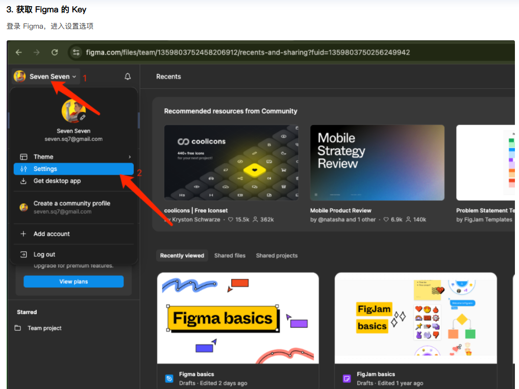Open the notifications bell
Screen dimensions: 519x389
[x=128, y=77]
